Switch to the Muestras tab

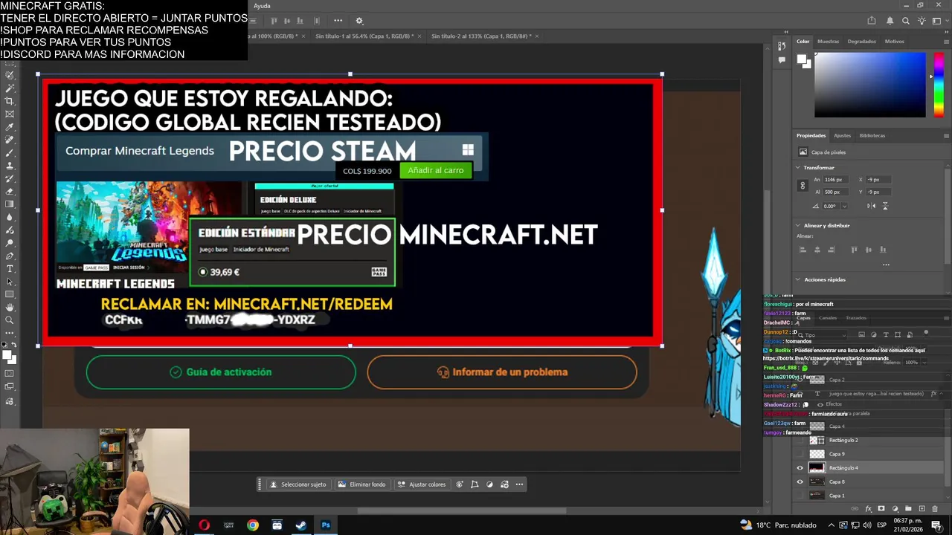(x=828, y=42)
